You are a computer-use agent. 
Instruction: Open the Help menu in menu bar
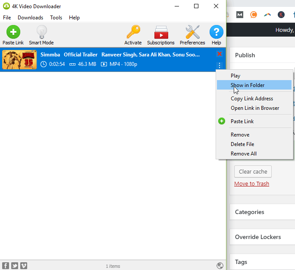(x=74, y=18)
